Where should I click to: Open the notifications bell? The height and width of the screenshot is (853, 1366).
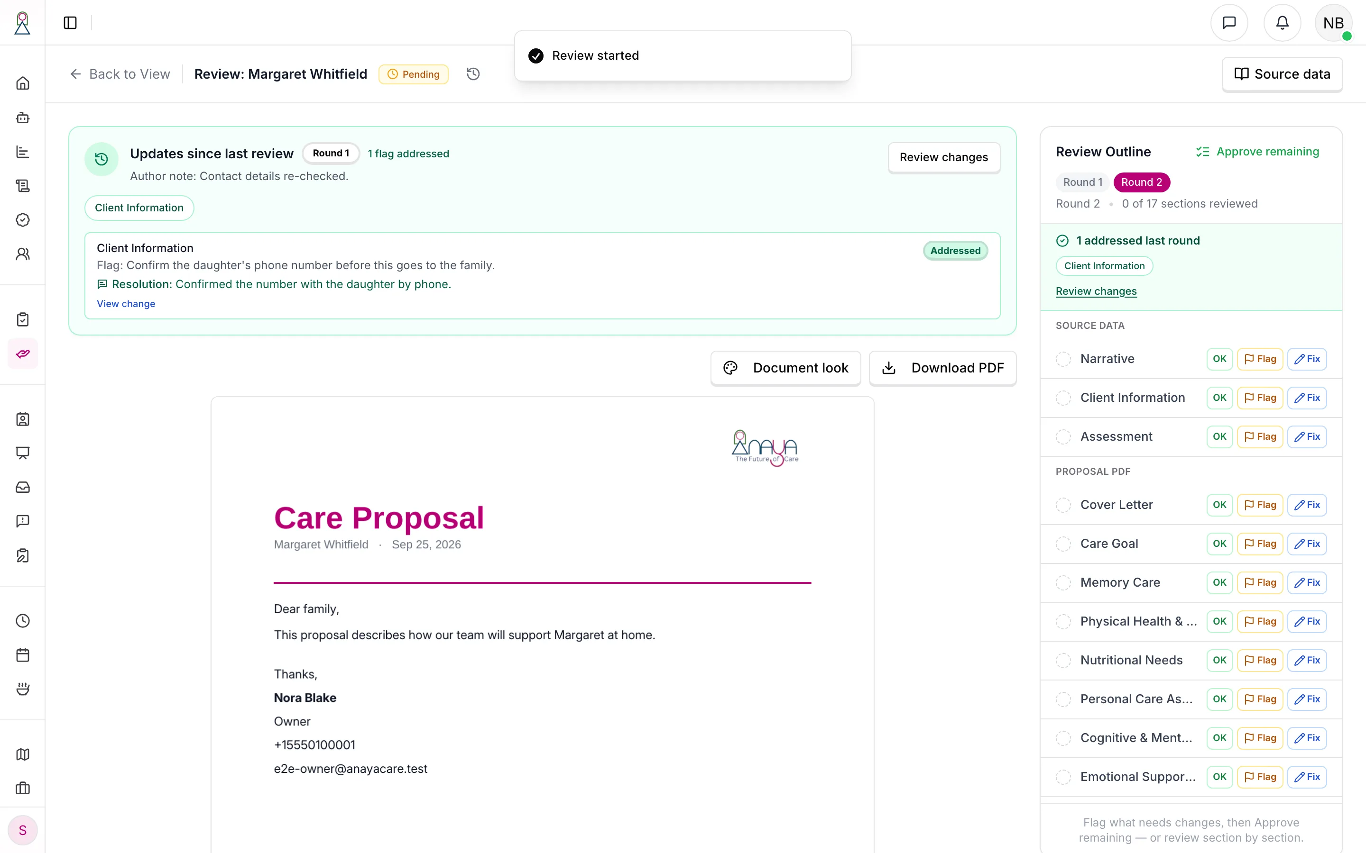(1282, 23)
